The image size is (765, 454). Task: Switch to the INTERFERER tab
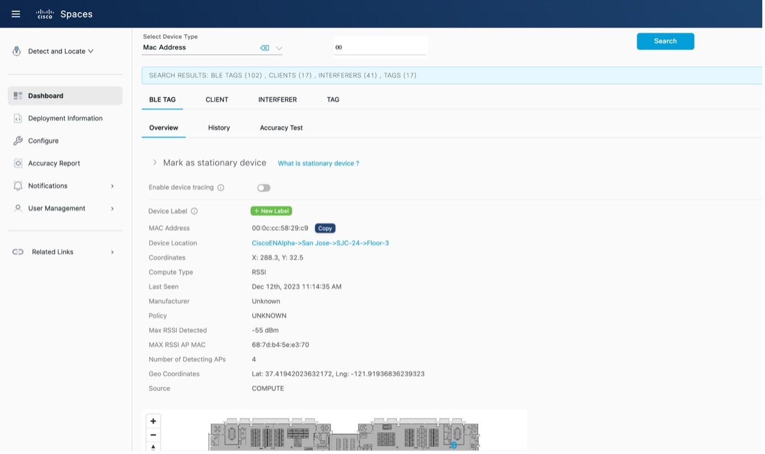(x=278, y=100)
